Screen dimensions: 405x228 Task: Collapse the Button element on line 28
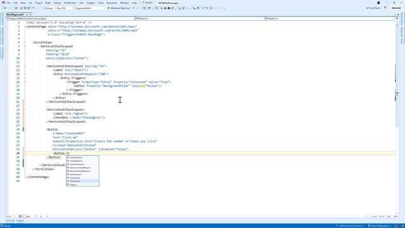tap(25, 129)
